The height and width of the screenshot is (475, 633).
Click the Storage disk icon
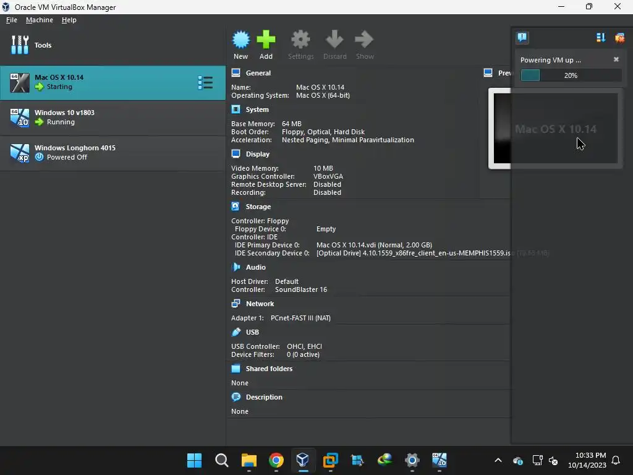point(236,206)
